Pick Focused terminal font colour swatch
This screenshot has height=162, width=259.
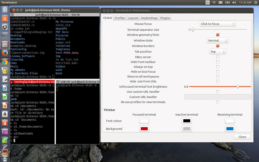click(144, 121)
